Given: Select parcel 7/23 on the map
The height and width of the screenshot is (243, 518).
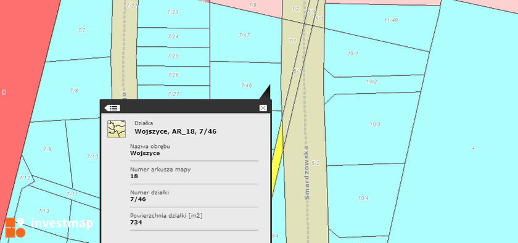Looking at the screenshot, I should tap(173, 13).
